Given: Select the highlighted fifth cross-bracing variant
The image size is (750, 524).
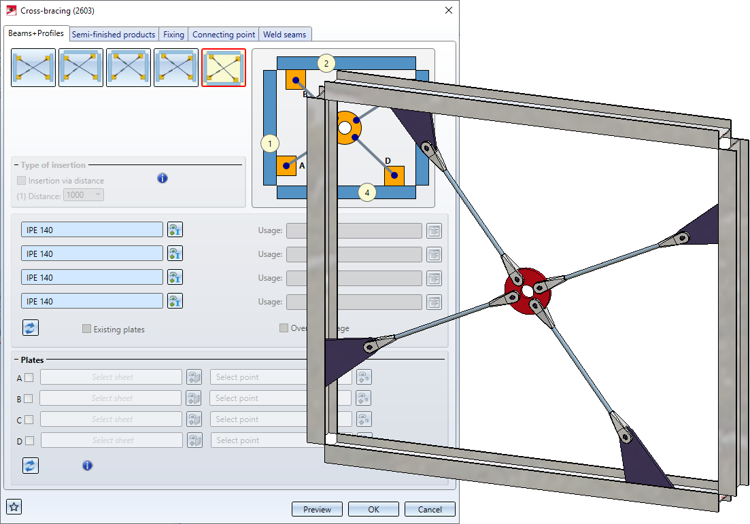Looking at the screenshot, I should click(x=224, y=67).
